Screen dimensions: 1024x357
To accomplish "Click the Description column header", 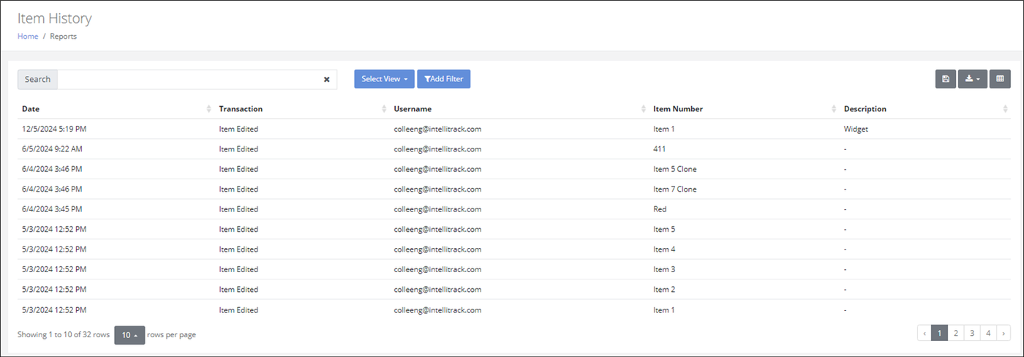I will click(x=865, y=109).
